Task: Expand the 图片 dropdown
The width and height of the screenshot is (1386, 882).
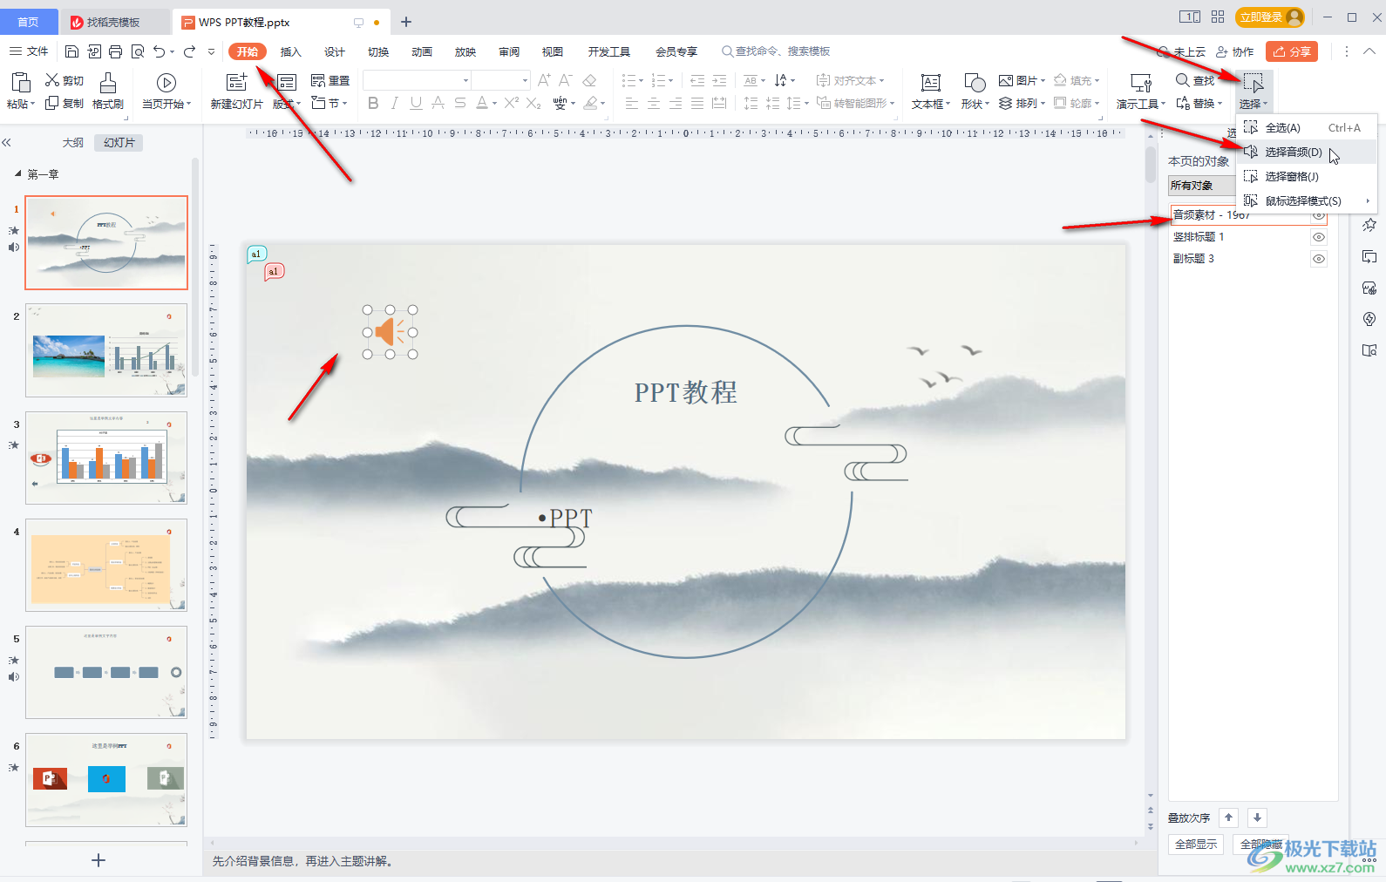Action: (1043, 81)
